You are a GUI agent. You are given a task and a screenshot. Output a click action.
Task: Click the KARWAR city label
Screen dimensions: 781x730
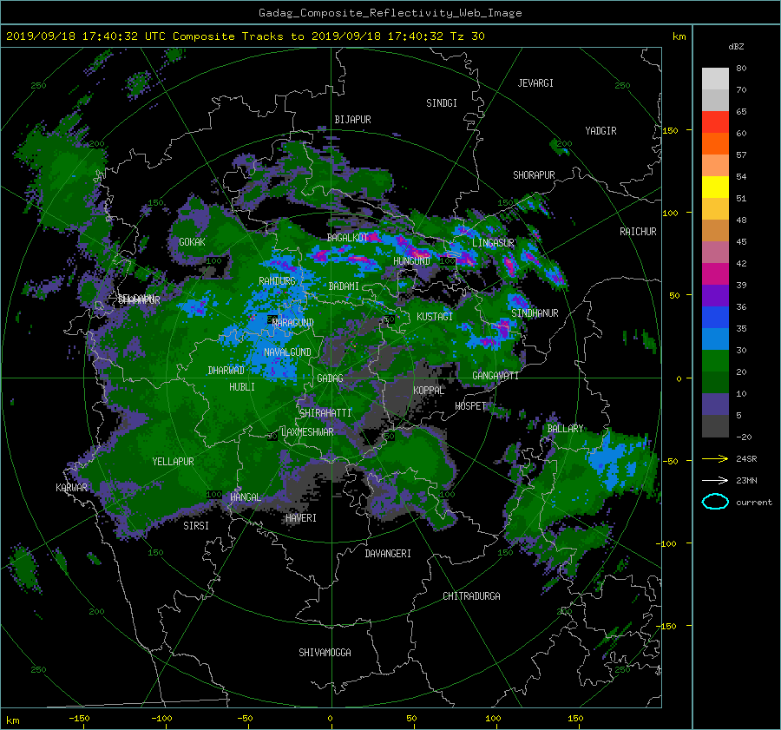(x=71, y=488)
